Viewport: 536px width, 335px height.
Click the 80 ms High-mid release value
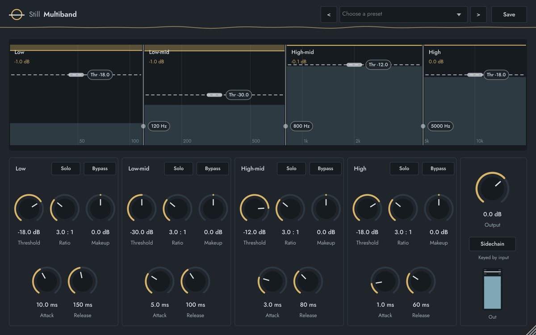[x=308, y=305]
